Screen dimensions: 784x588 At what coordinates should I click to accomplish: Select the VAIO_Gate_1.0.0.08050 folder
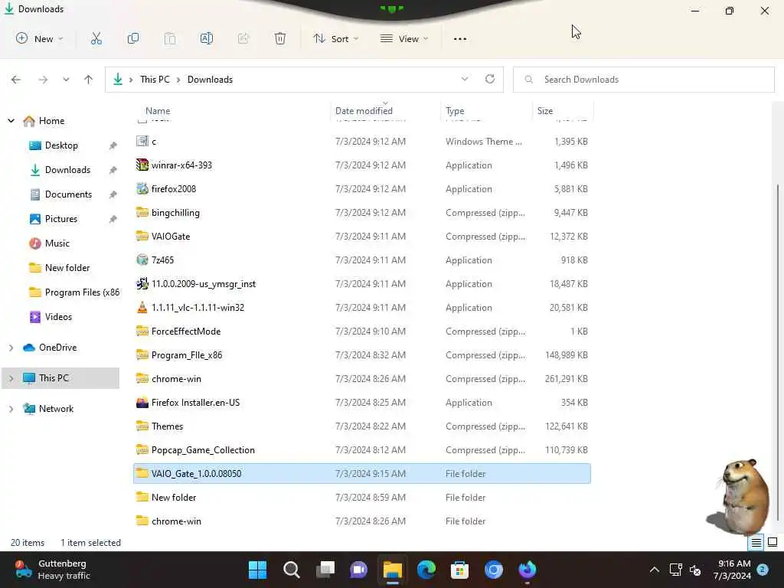click(x=362, y=473)
